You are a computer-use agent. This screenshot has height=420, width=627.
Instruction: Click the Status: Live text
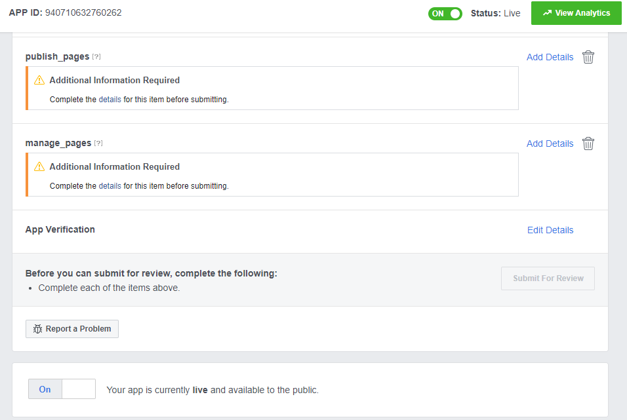click(x=495, y=14)
